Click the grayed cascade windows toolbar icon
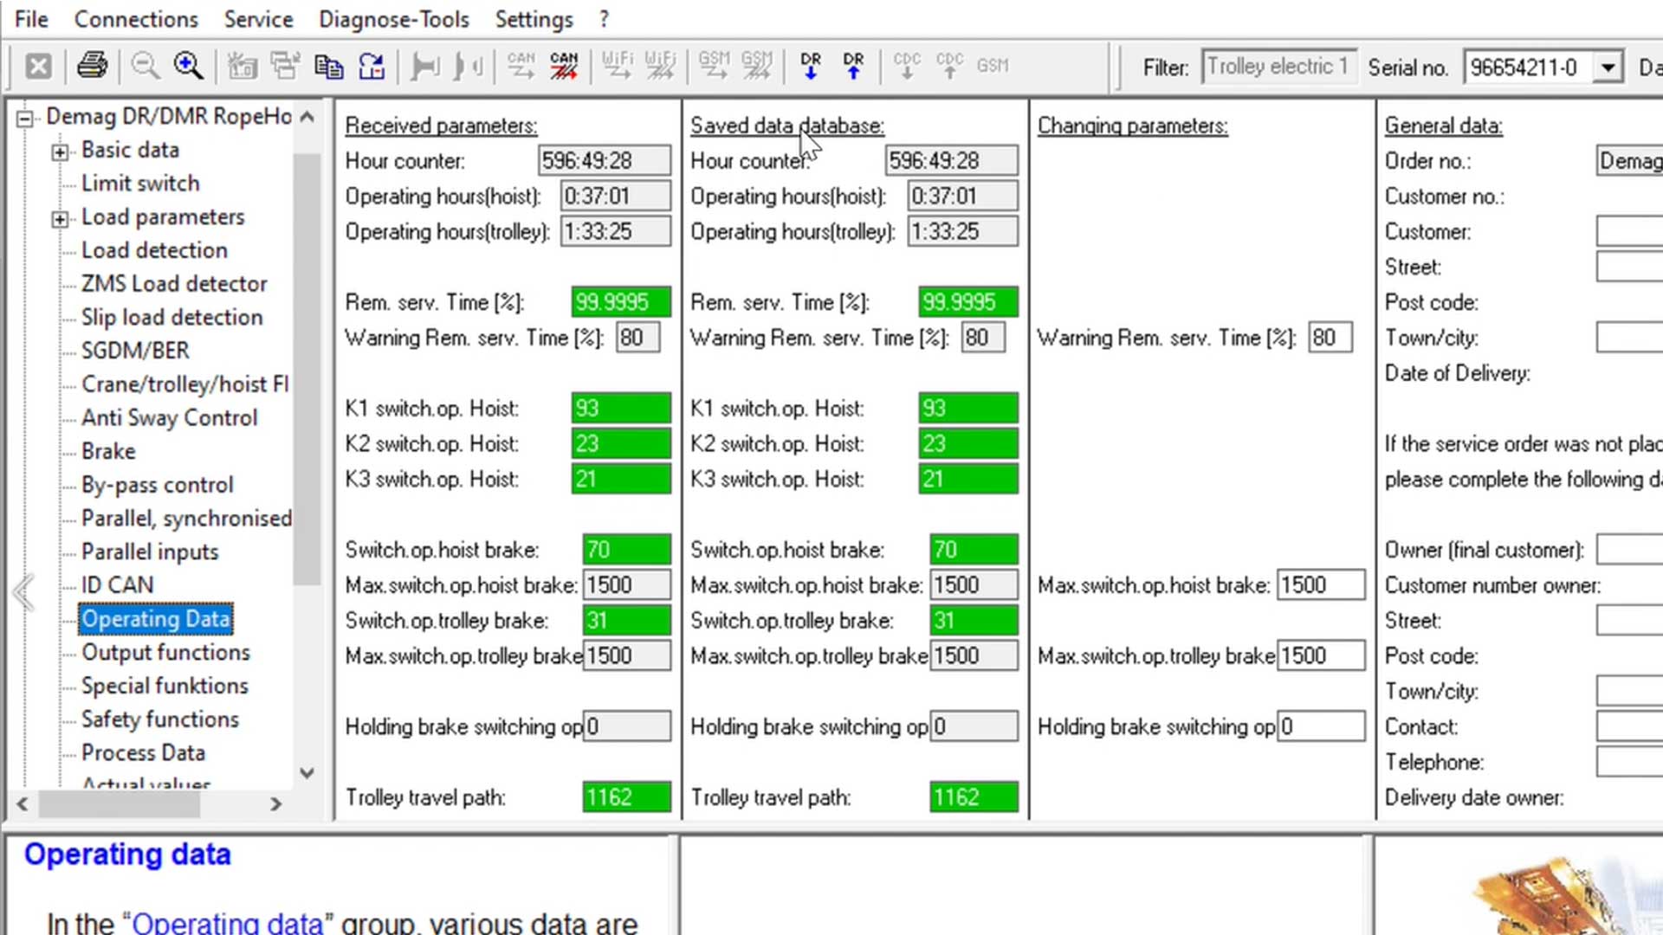The height and width of the screenshot is (935, 1663). pos(285,66)
